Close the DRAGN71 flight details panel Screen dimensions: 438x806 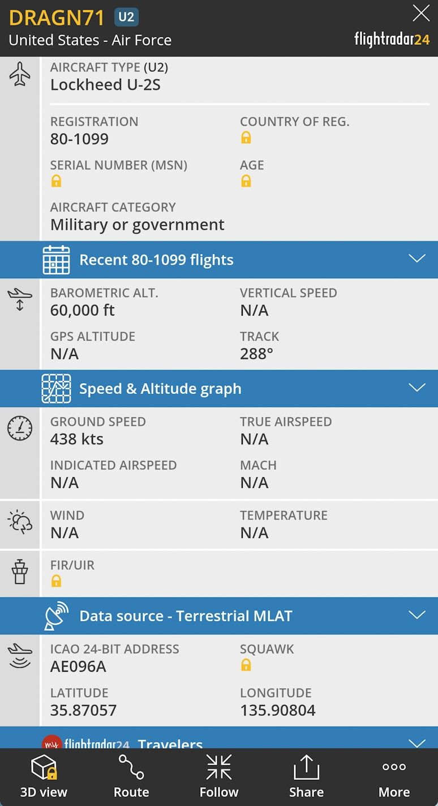point(421,13)
